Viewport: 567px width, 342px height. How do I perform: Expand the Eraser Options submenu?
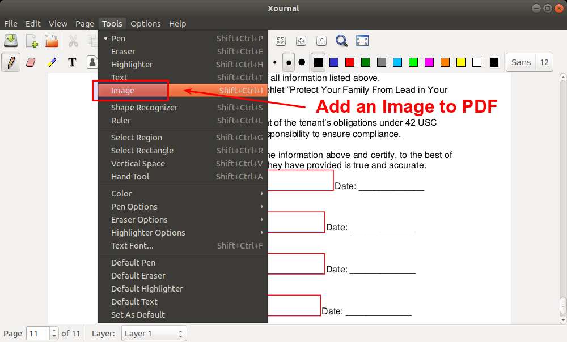coord(183,219)
